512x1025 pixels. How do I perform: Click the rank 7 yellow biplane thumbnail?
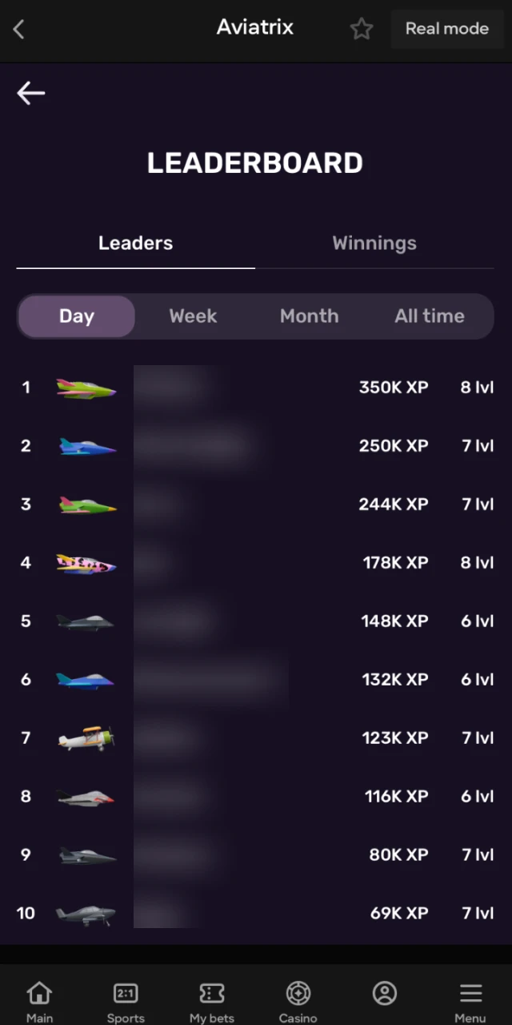click(x=86, y=738)
